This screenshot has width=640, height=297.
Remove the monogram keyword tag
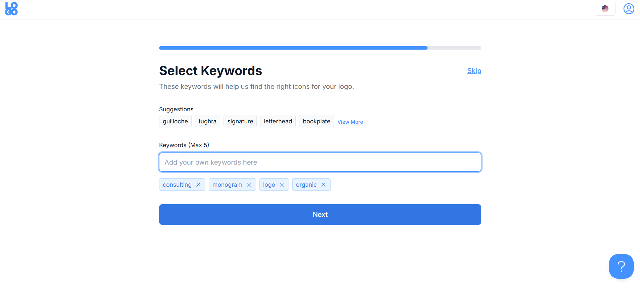tap(249, 185)
